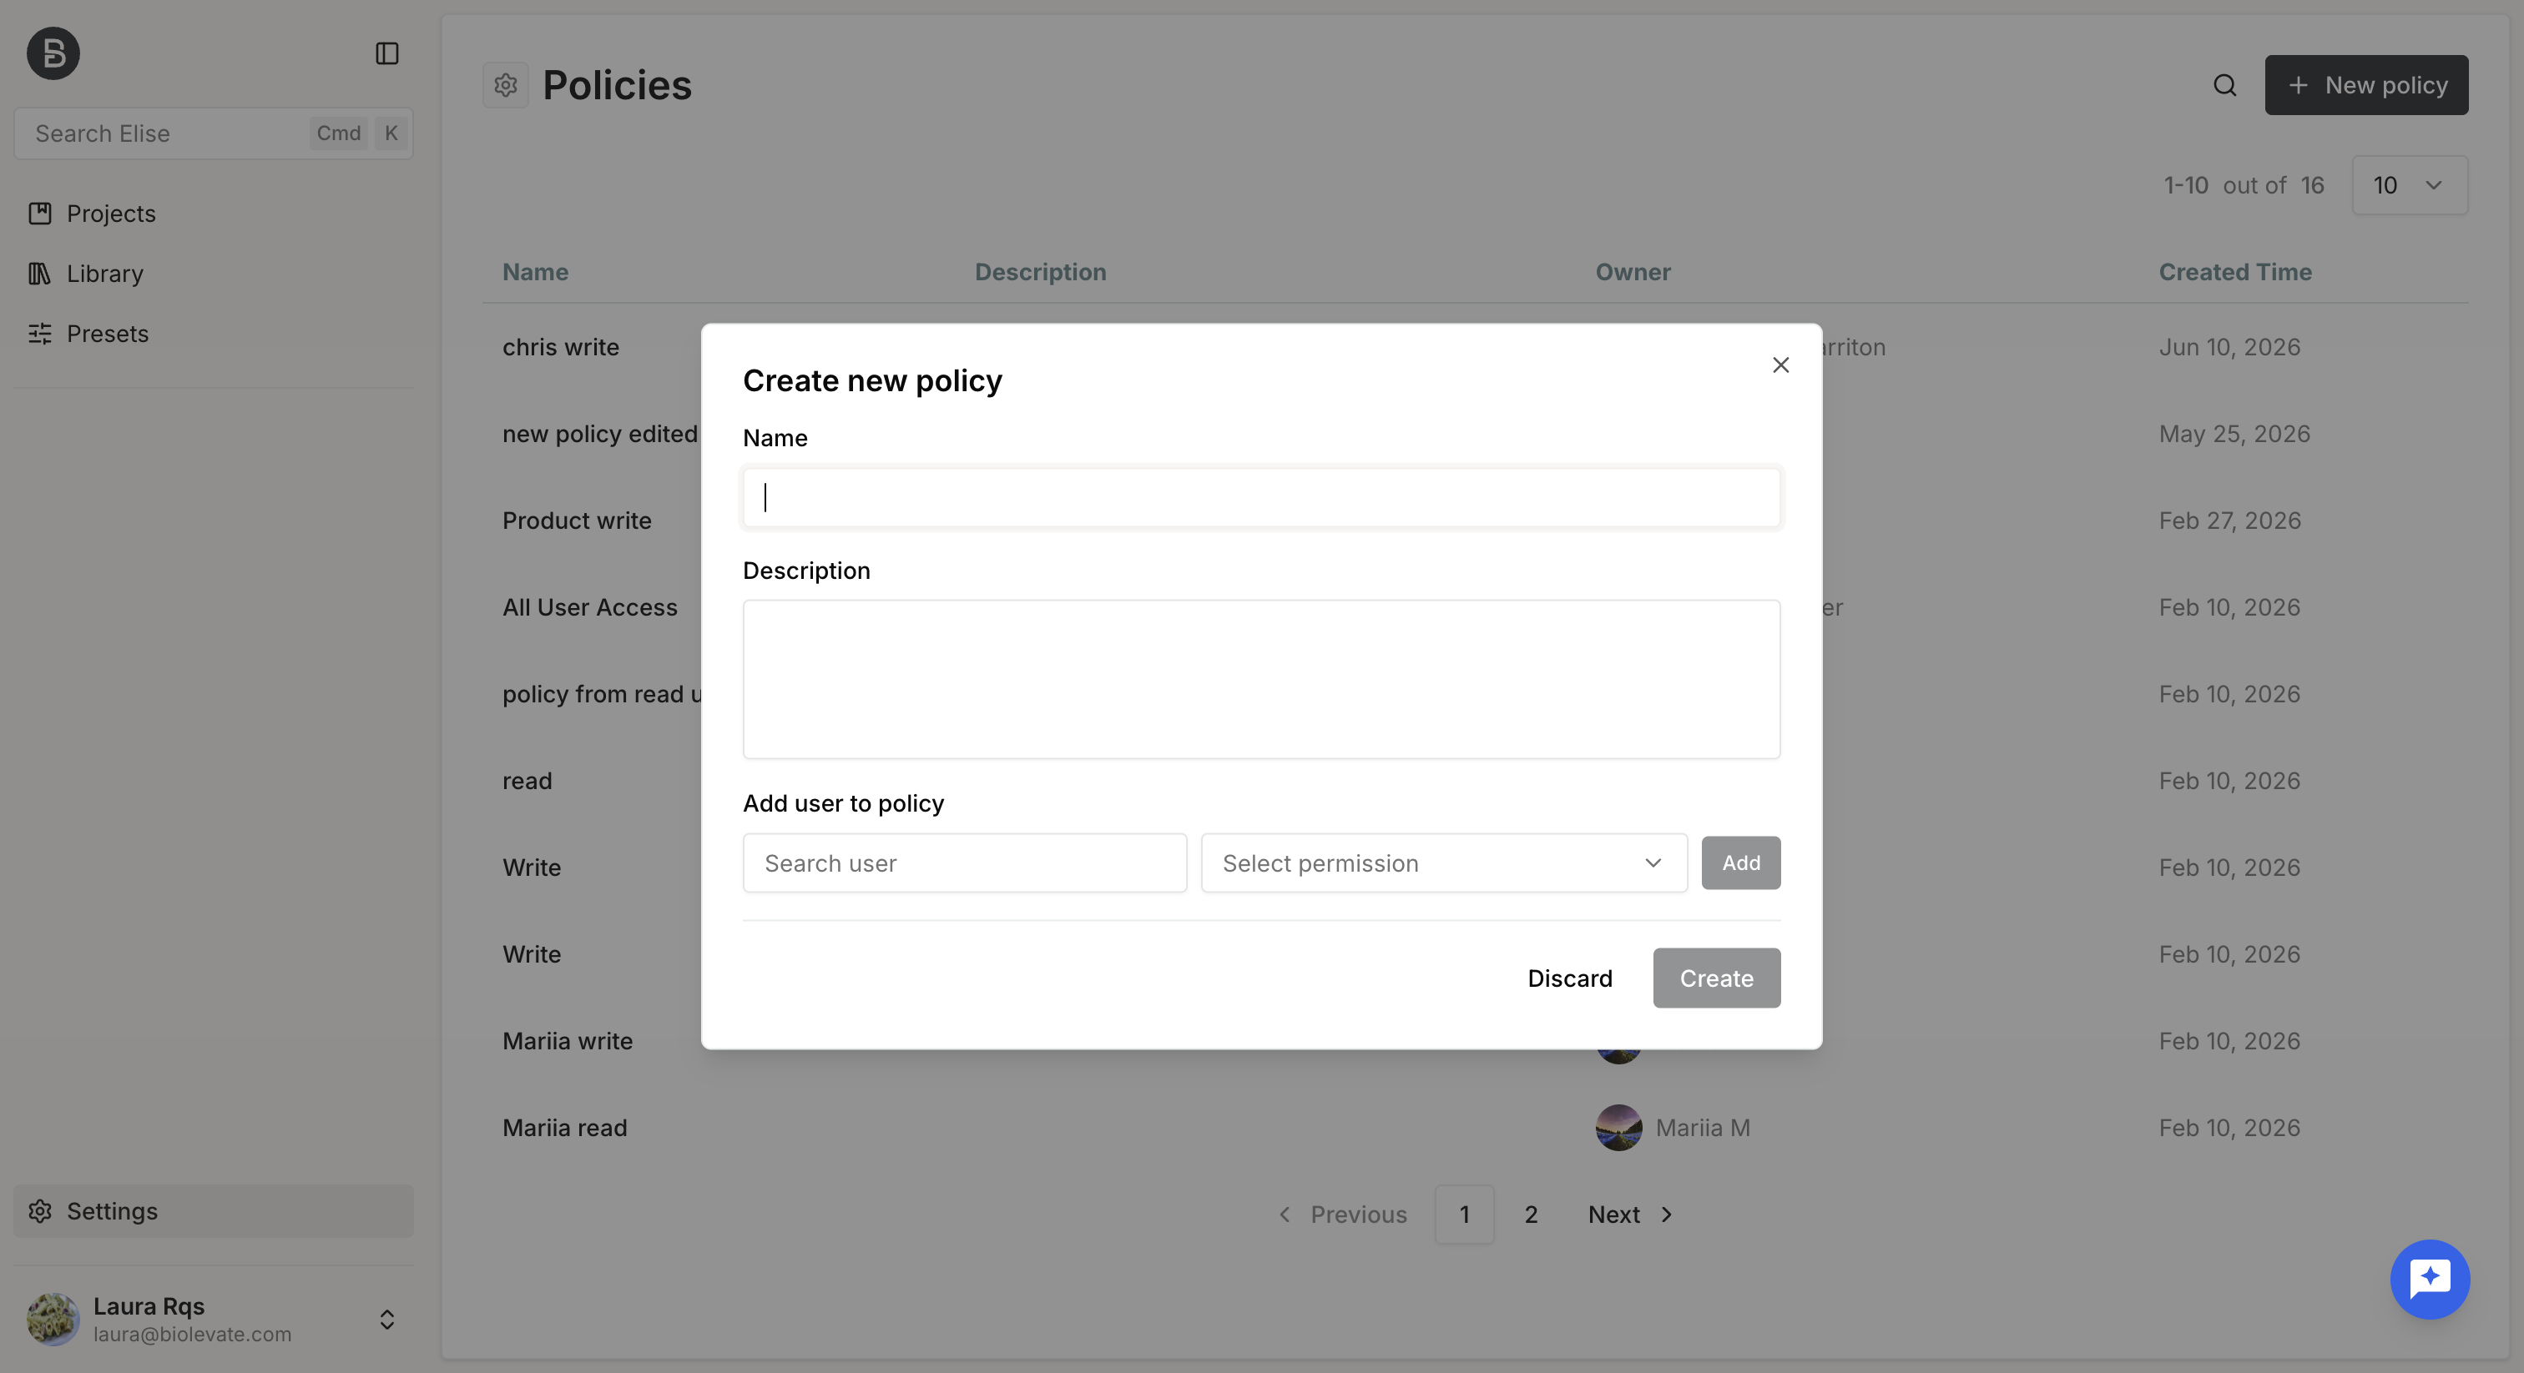Expand the Laura Rqs account switcher
2524x1373 pixels.
click(x=387, y=1319)
